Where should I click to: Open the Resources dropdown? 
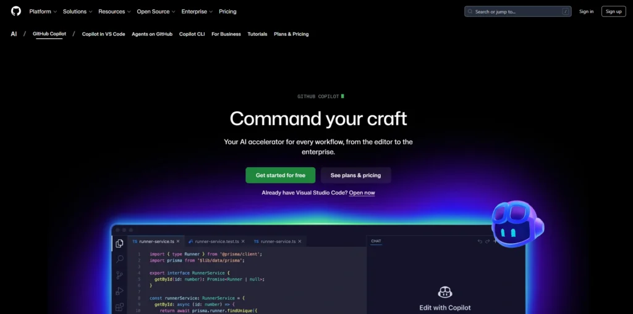click(114, 11)
